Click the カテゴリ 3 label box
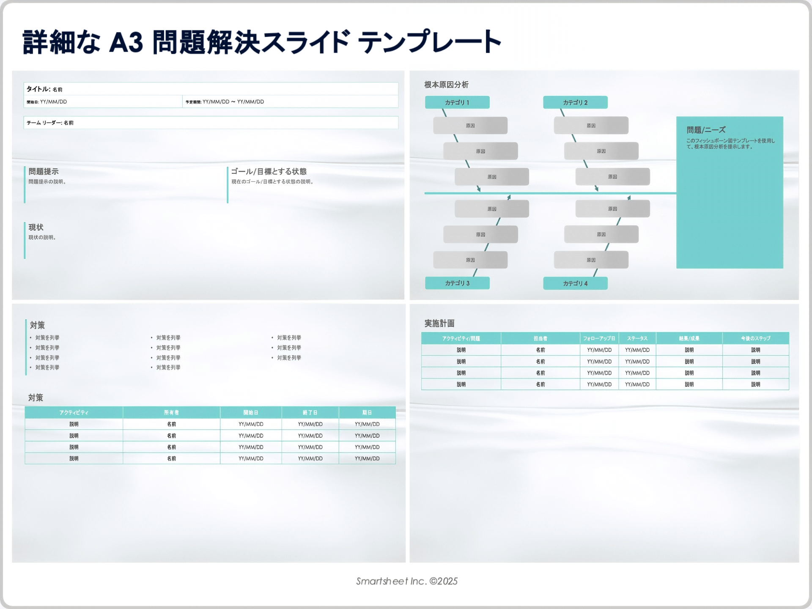812x609 pixels. pos(457,283)
